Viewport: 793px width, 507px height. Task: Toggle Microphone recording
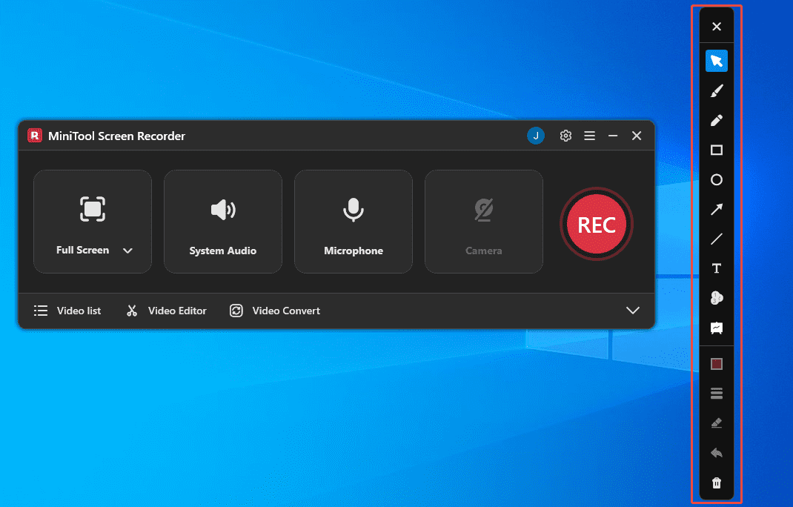tap(353, 221)
